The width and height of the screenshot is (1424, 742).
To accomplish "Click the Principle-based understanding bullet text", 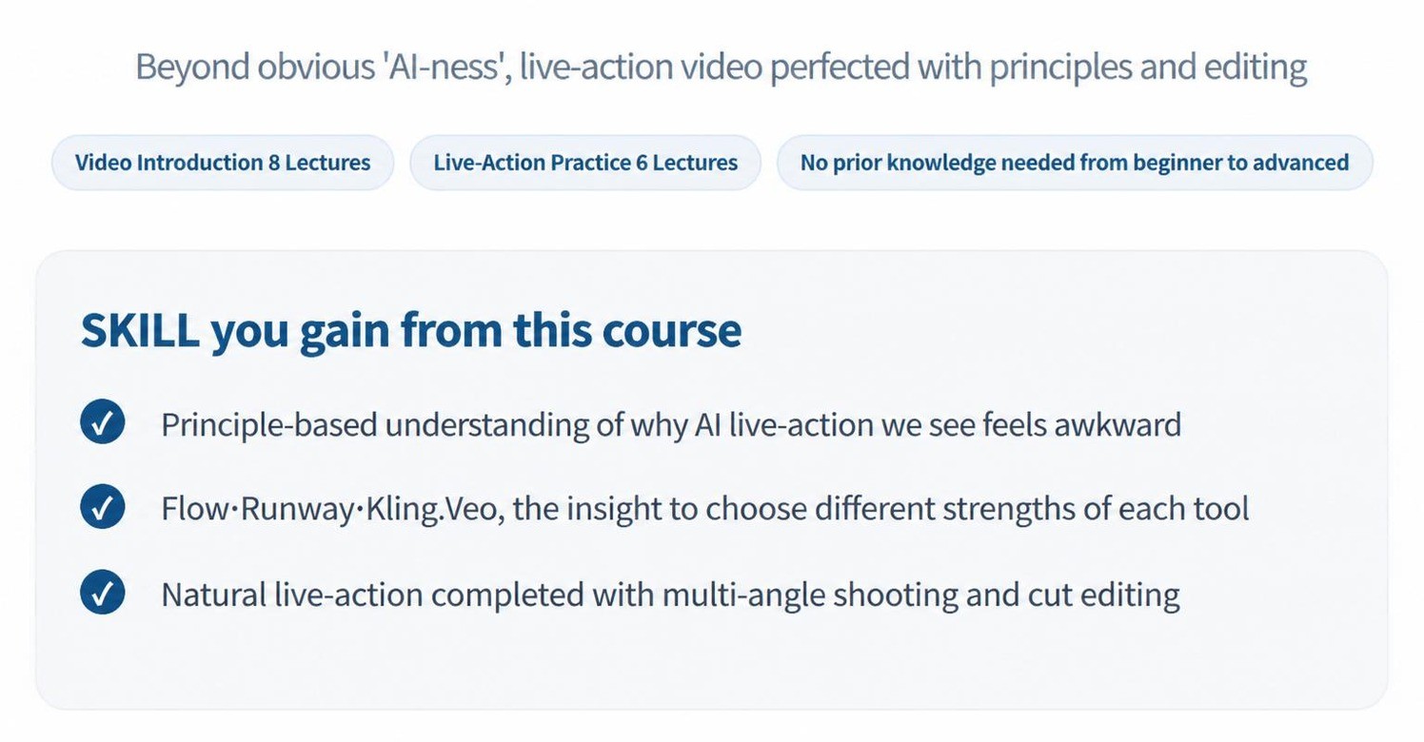I will [671, 424].
